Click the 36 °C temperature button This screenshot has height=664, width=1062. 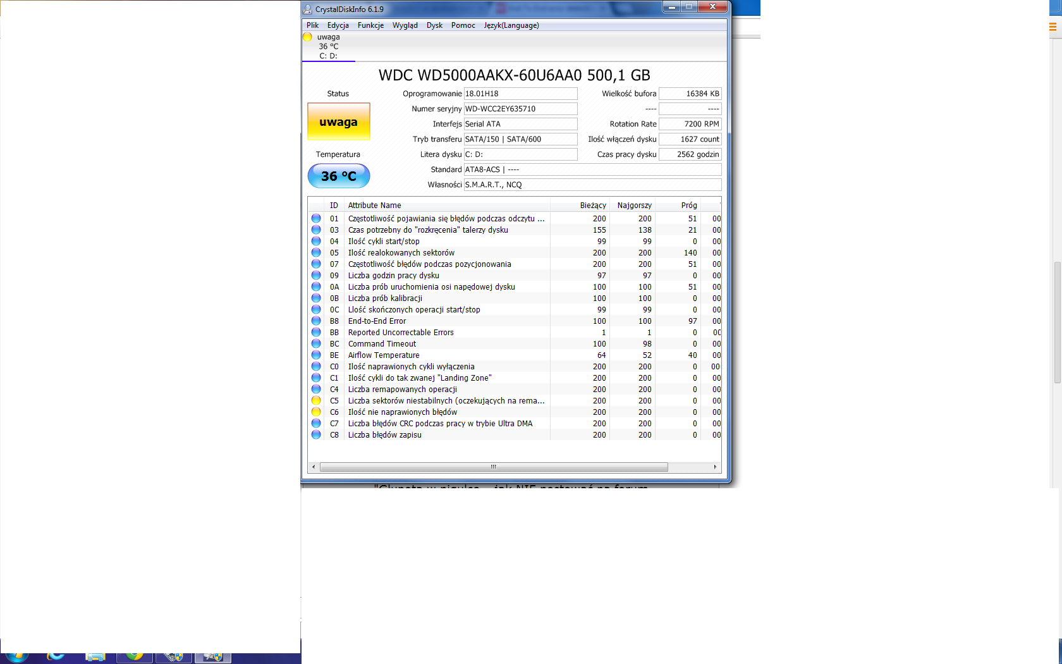(x=339, y=176)
